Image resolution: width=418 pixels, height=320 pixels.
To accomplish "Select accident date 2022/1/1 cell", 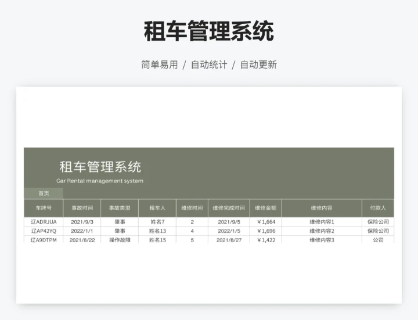I will 82,231.
